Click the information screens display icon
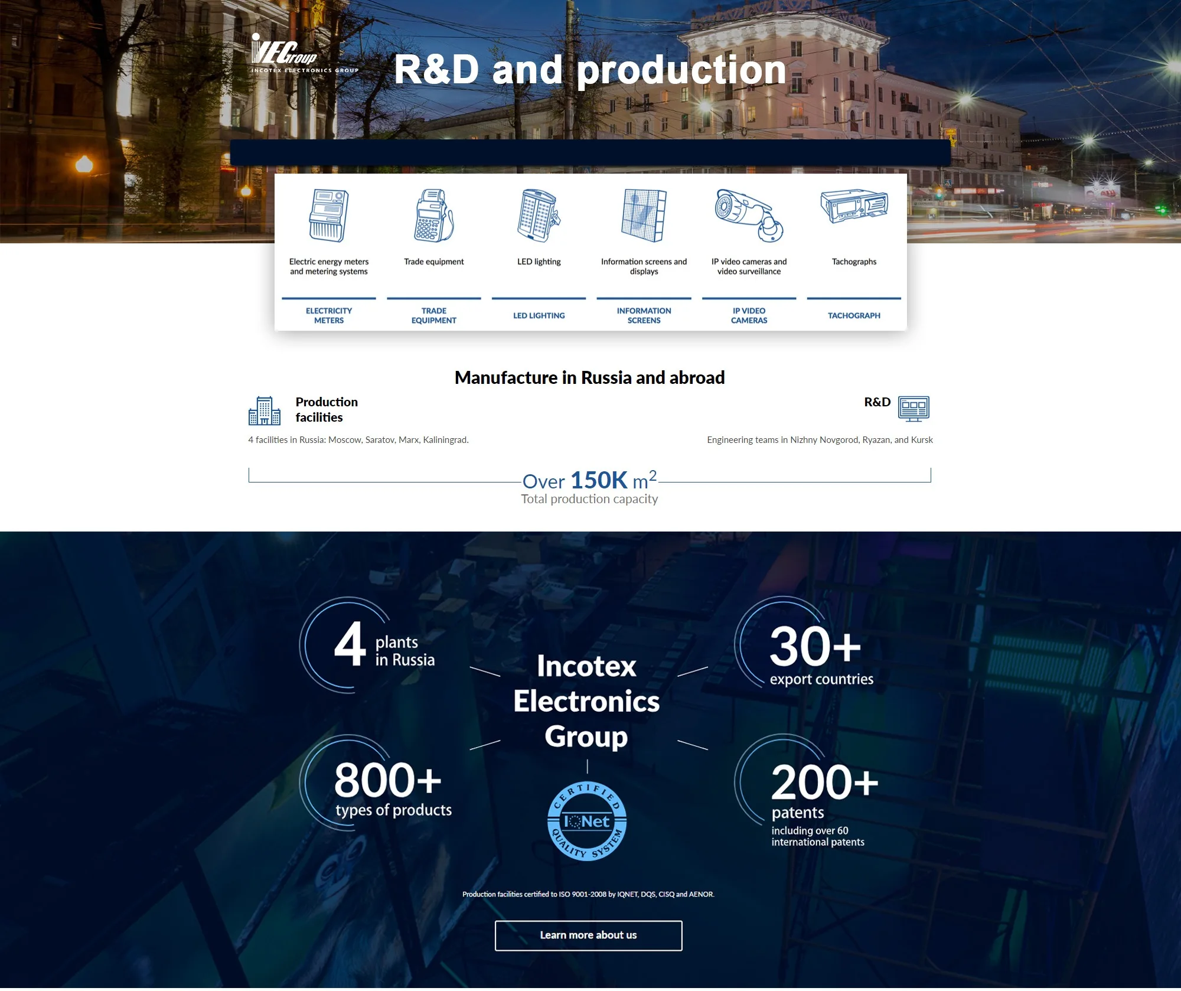Viewport: 1181px width, 991px height. pos(644,216)
